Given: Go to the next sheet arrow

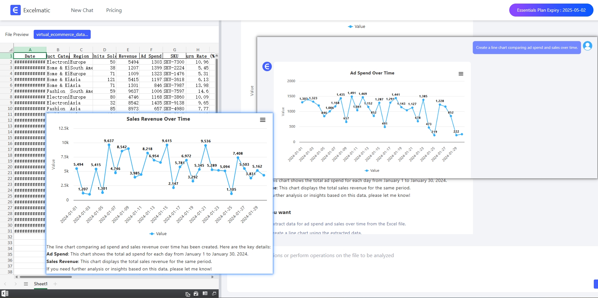Looking at the screenshot, I should pyautogui.click(x=16, y=284).
